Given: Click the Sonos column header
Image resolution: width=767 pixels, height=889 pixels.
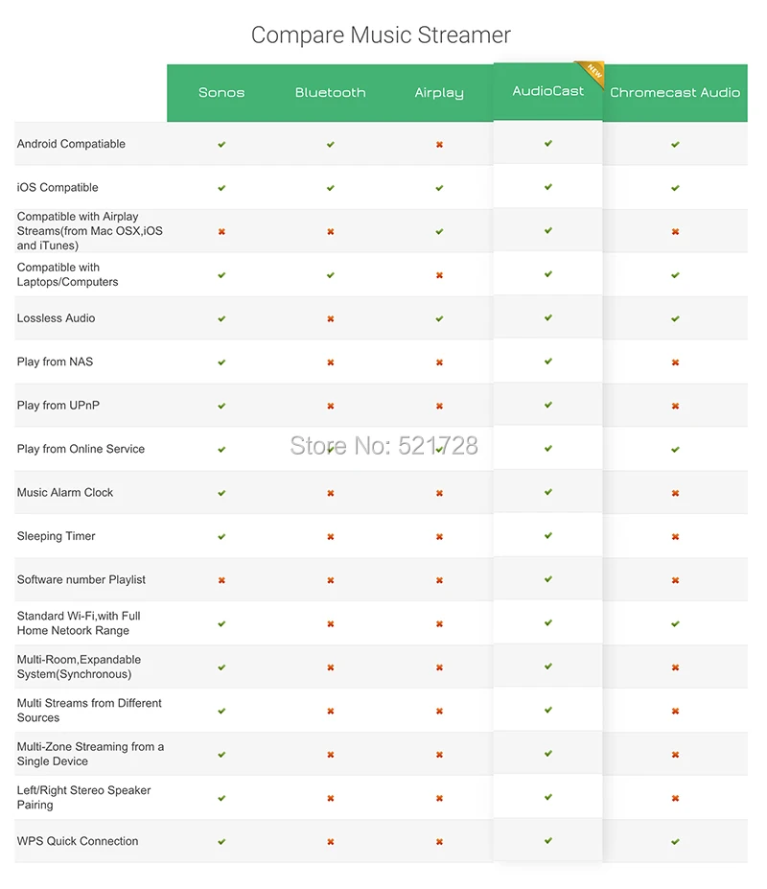Looking at the screenshot, I should (221, 92).
